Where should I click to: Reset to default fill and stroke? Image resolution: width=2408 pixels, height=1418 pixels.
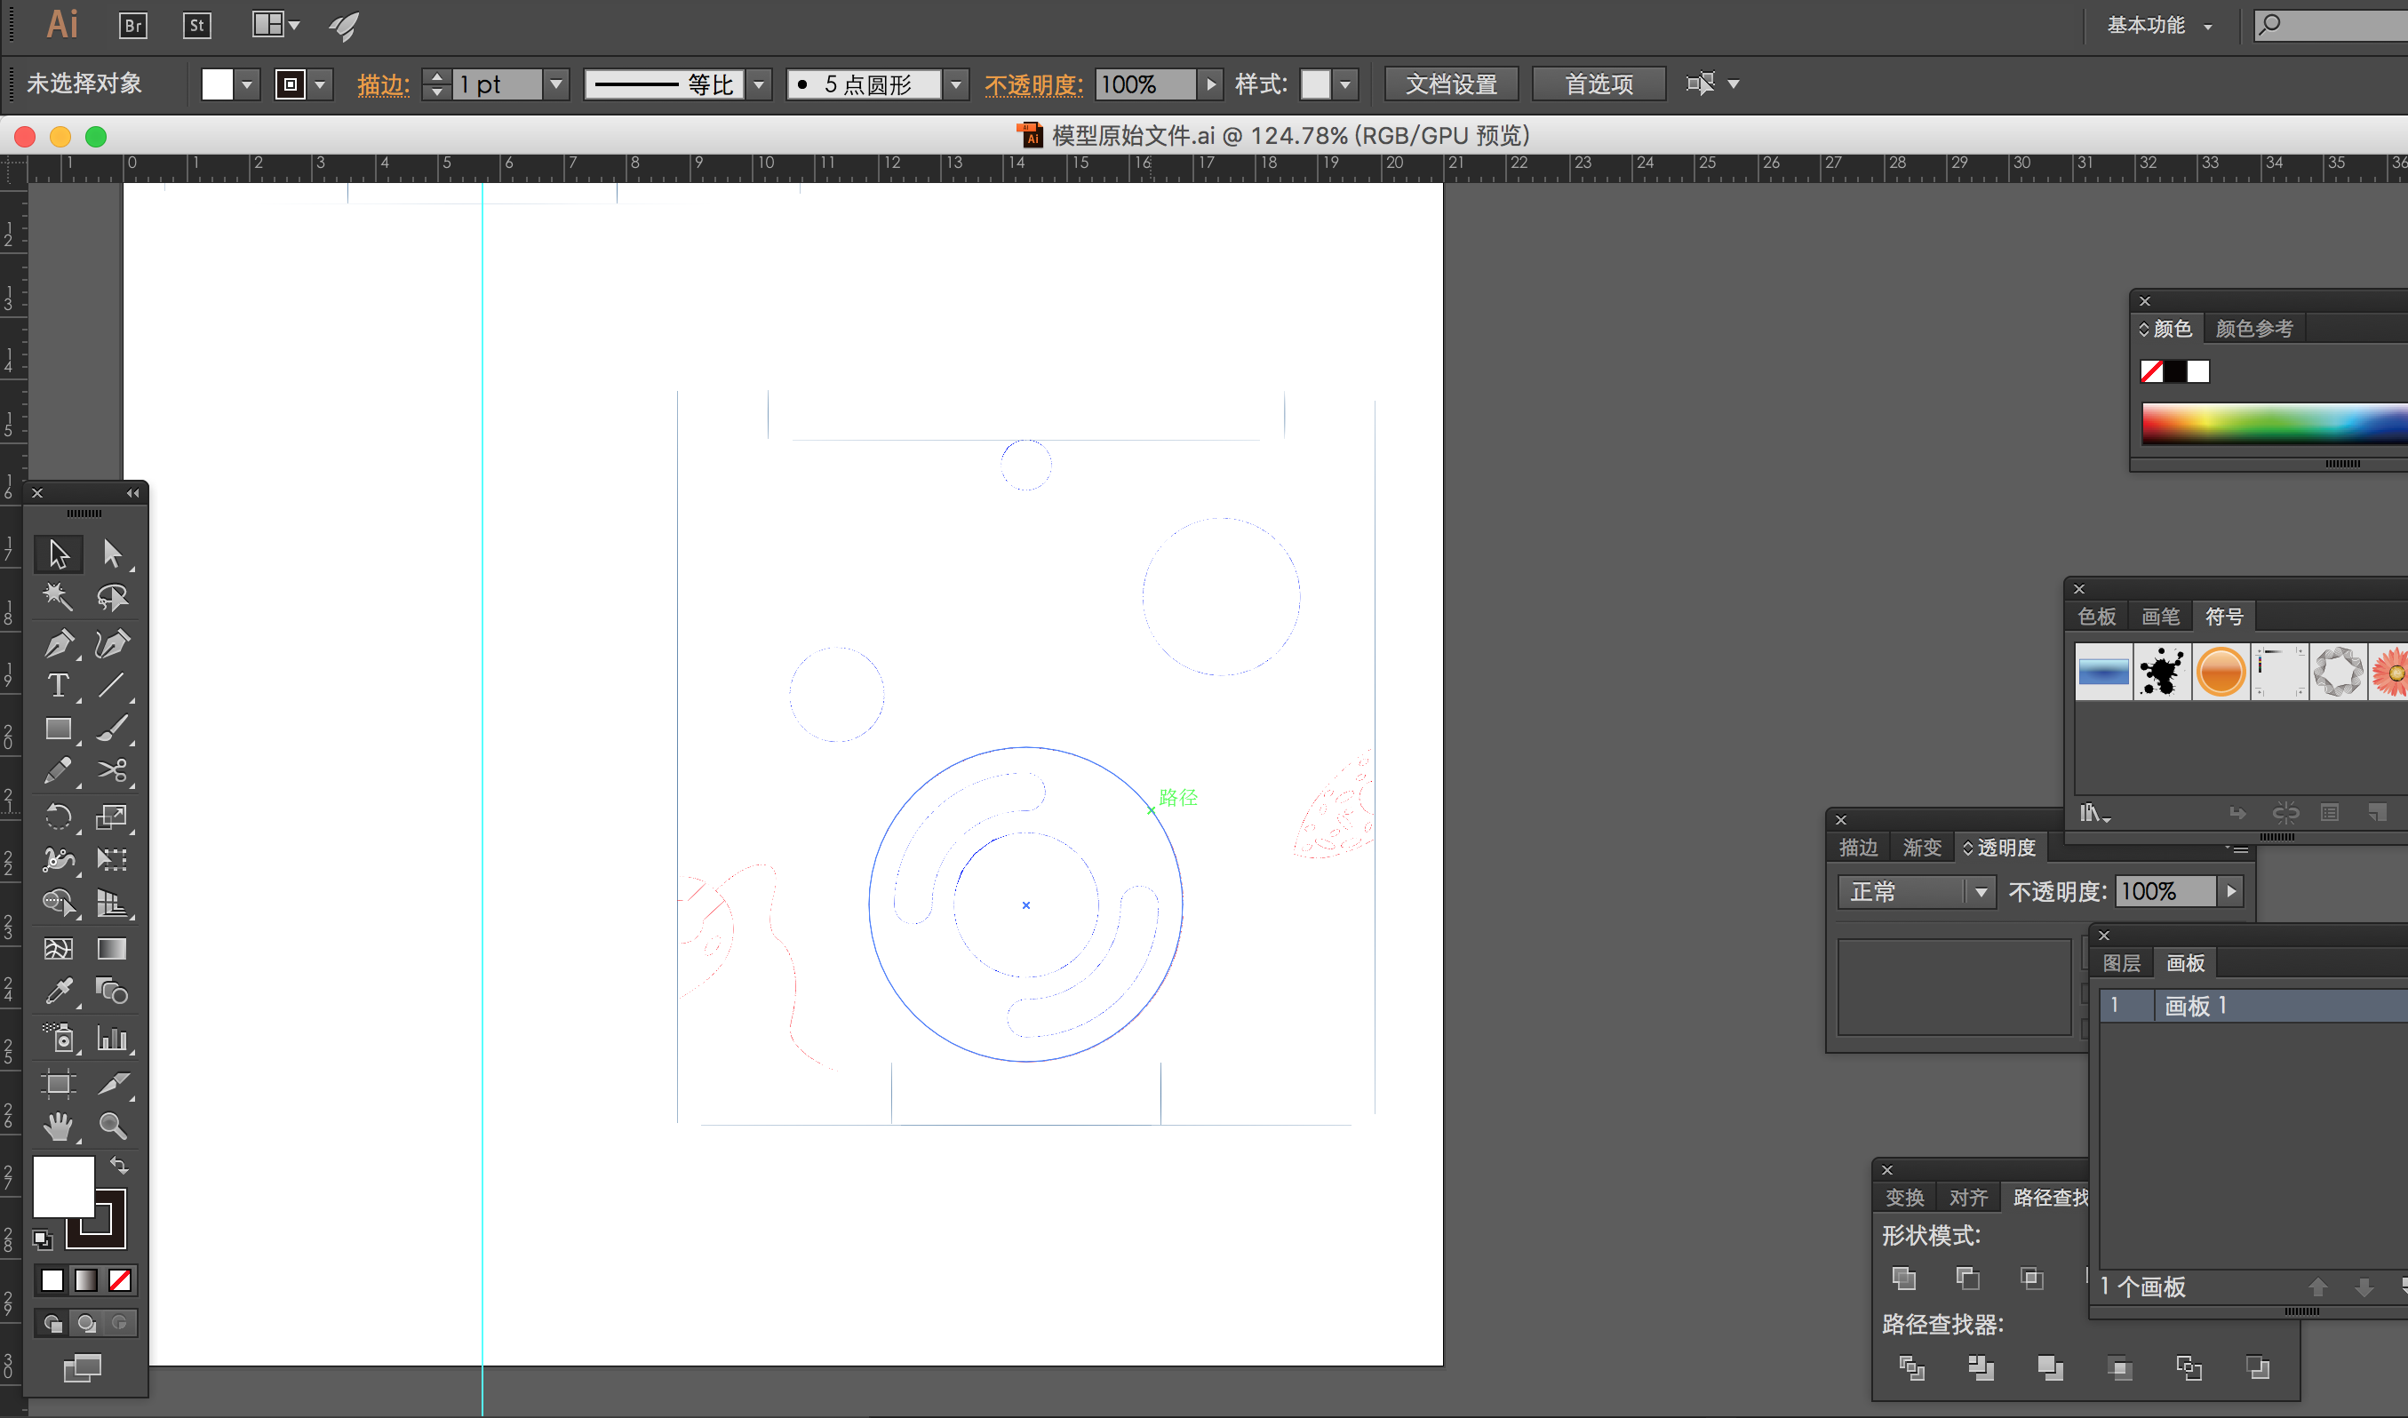coord(42,1240)
